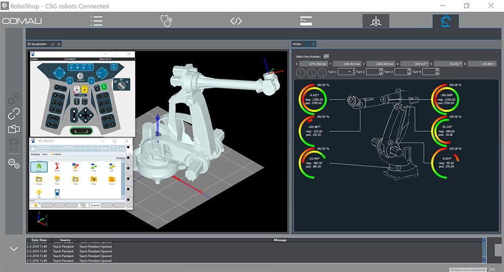
Task: Toggle pin on Motion panel
Action: 307,44
